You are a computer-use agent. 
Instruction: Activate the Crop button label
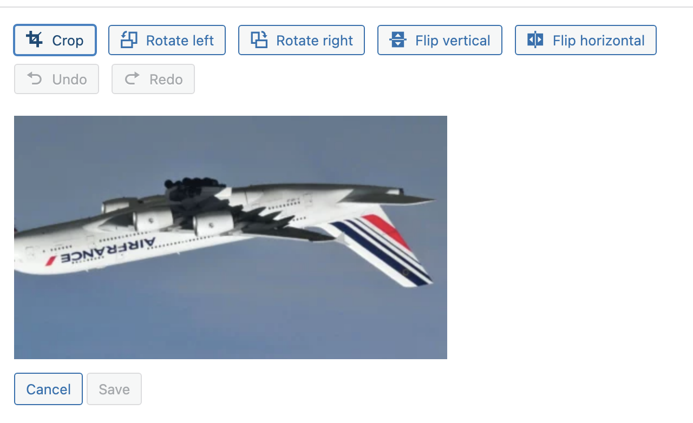coord(68,41)
